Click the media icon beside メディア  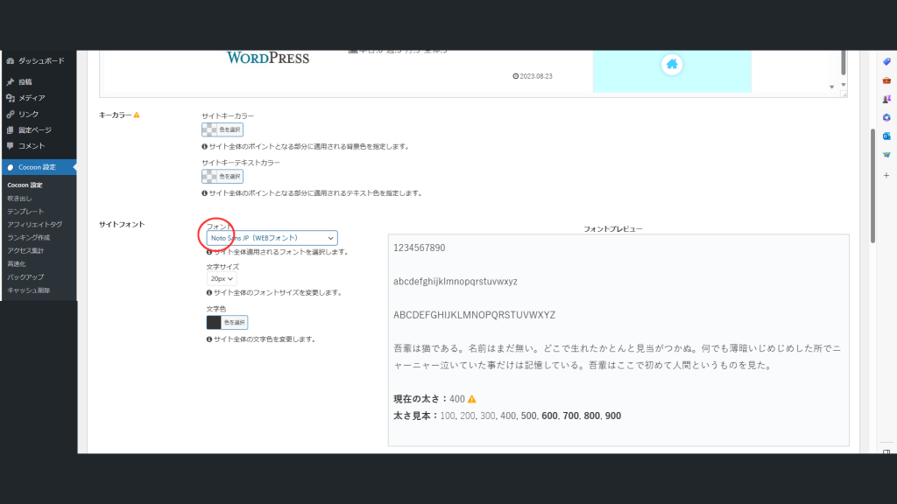11,98
